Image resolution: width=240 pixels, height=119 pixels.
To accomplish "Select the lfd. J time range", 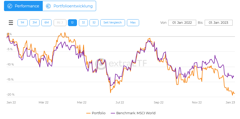I will click(x=60, y=23).
